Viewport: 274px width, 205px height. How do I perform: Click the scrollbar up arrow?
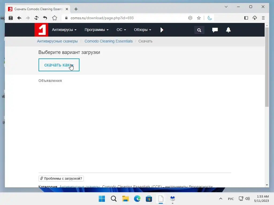(267, 25)
